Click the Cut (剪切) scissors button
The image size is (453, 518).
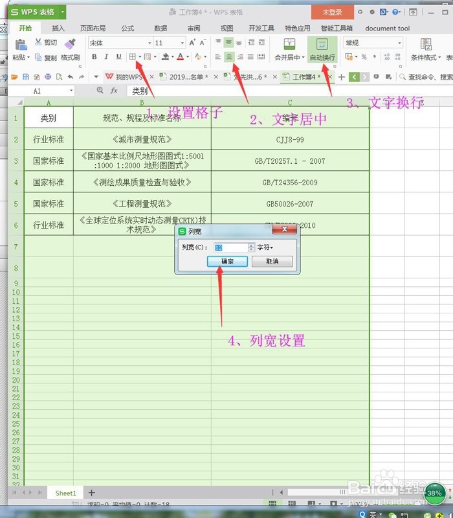[x=46, y=42]
